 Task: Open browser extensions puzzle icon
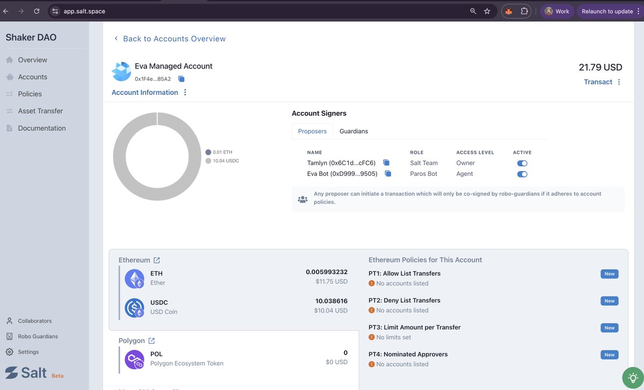point(524,11)
